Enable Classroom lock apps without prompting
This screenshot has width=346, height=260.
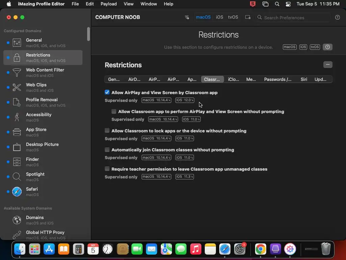click(x=107, y=131)
